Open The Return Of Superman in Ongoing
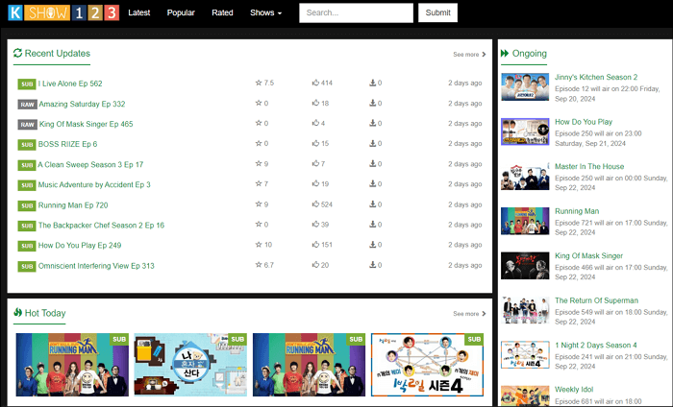This screenshot has height=407, width=673. [x=597, y=300]
